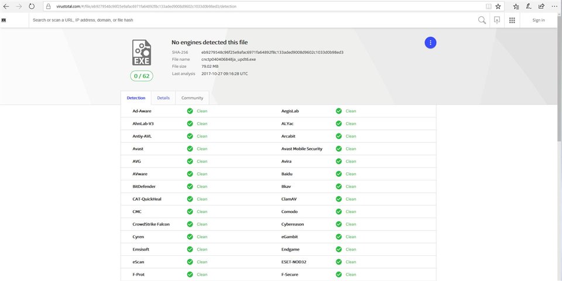Click the Emsisoft engine name
This screenshot has height=281, width=562.
click(x=140, y=249)
